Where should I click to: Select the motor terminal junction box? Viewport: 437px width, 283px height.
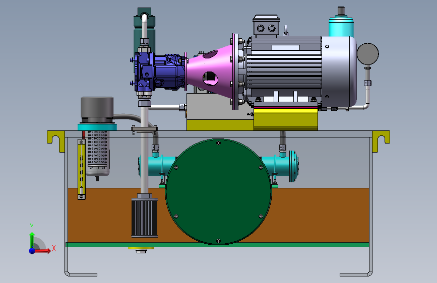(x=266, y=26)
